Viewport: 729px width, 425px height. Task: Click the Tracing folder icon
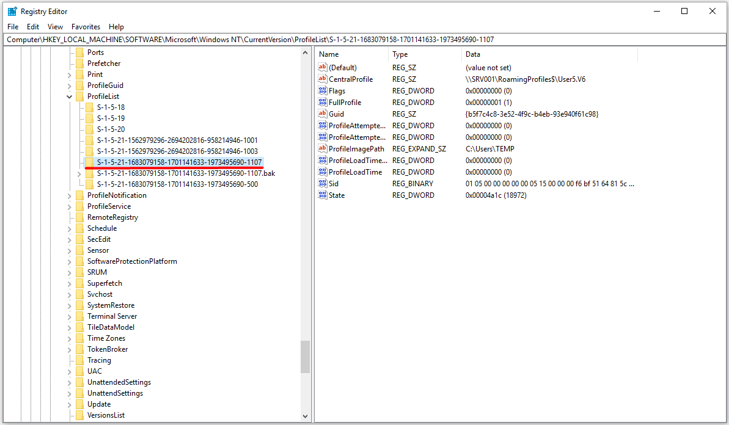point(79,360)
